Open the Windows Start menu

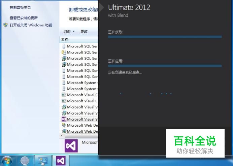[x=7, y=161]
